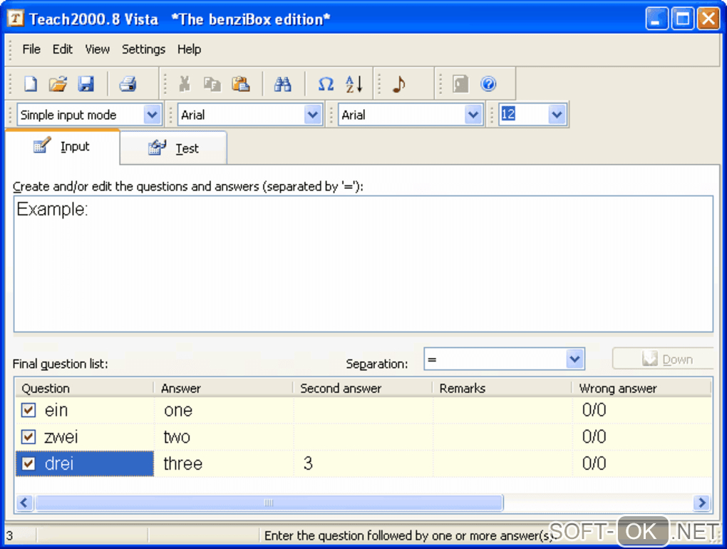This screenshot has height=549, width=727.
Task: Sort the list A to Z
Action: (x=354, y=84)
